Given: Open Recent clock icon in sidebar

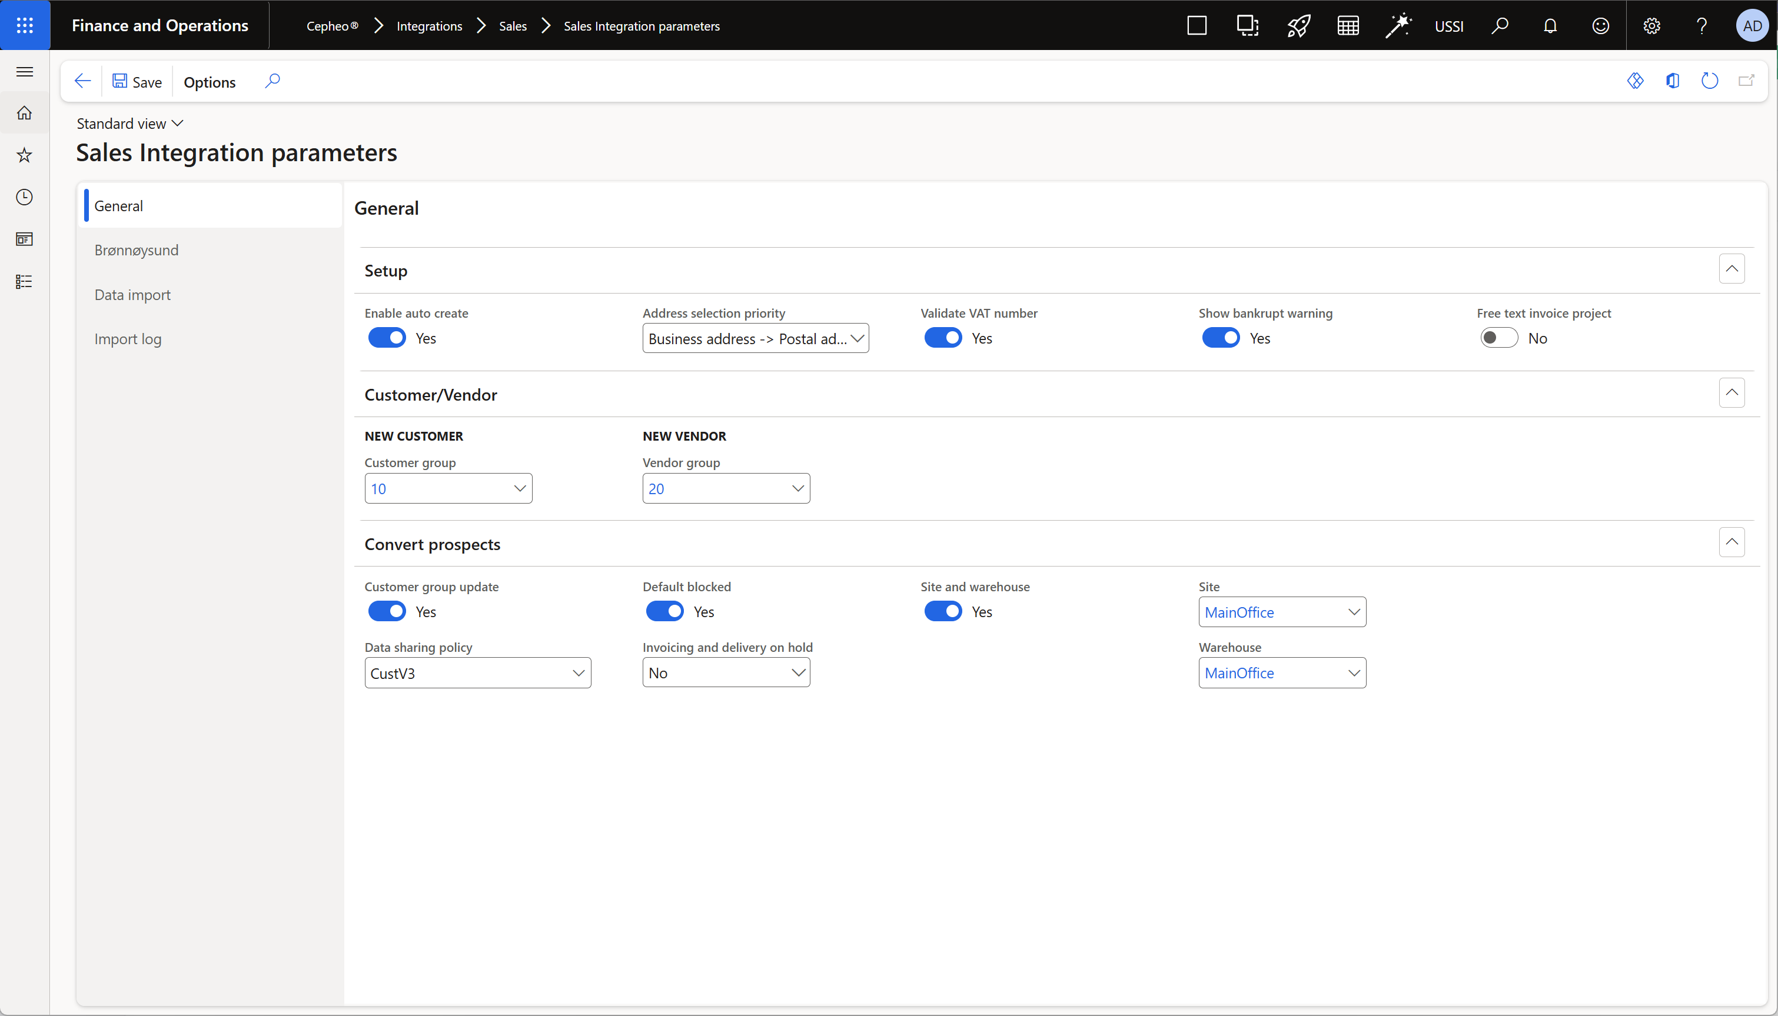Looking at the screenshot, I should point(25,196).
